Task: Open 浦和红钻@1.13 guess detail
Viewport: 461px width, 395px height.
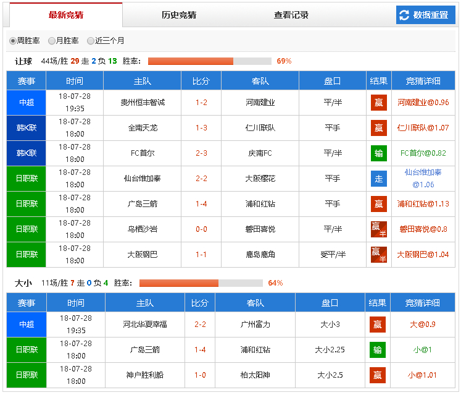Action: 423,204
